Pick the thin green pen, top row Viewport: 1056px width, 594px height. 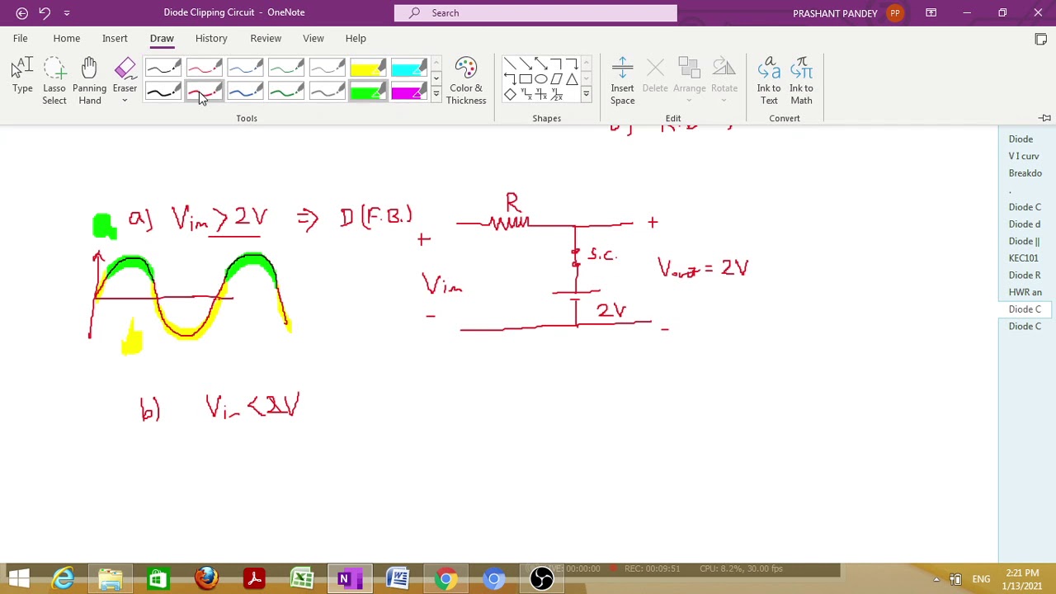coord(286,68)
